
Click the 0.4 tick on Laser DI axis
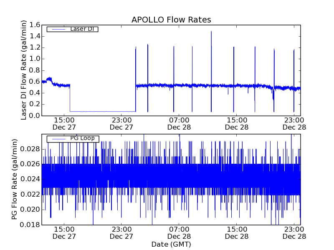35,93
